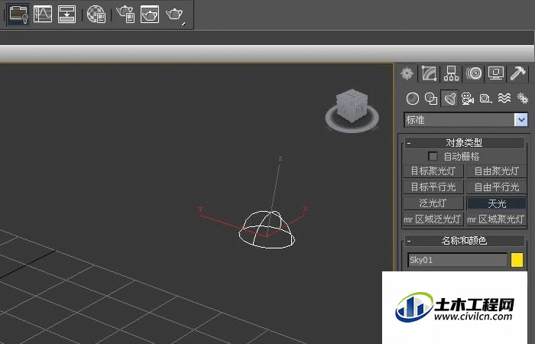535x344 pixels.
Task: Open the Material Editor icon
Action: click(x=97, y=15)
